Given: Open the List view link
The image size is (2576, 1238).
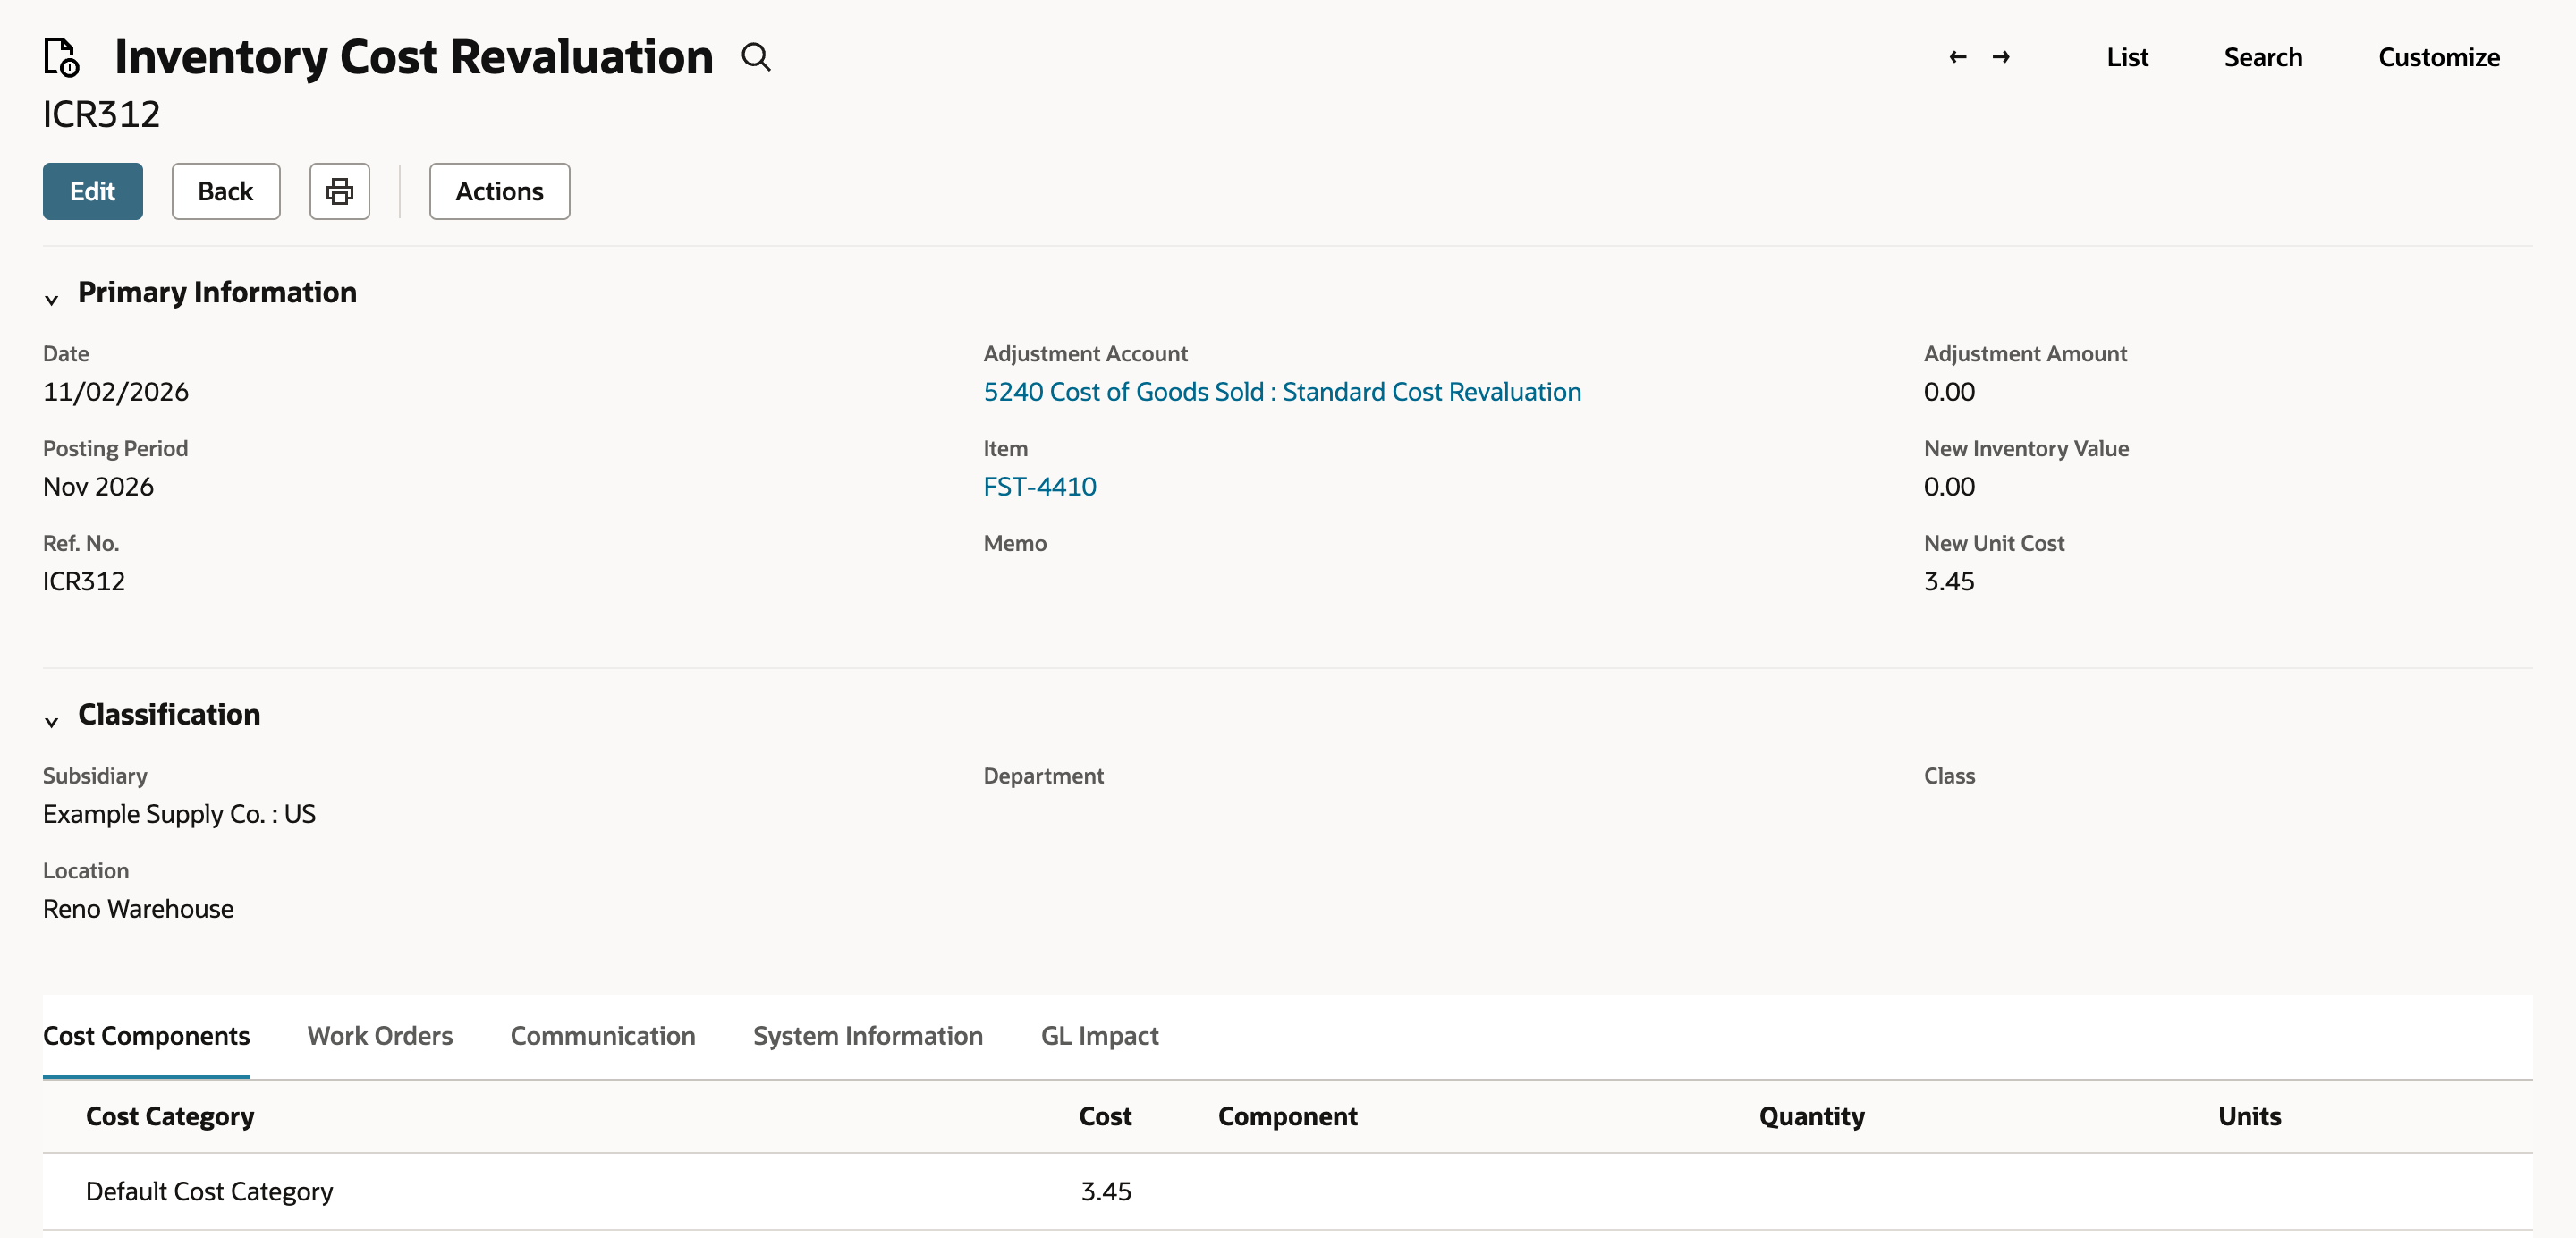Looking at the screenshot, I should (x=2127, y=57).
